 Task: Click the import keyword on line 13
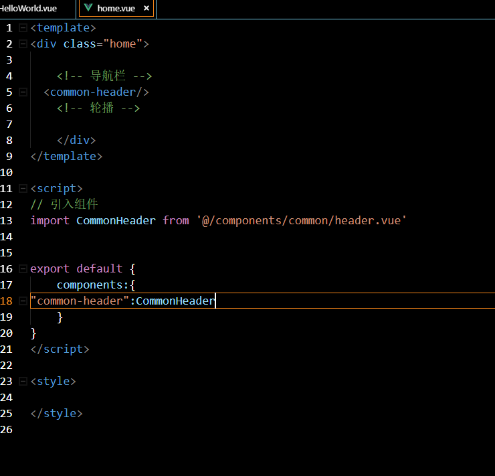50,220
